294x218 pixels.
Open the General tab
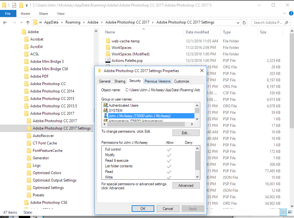[x=104, y=81]
